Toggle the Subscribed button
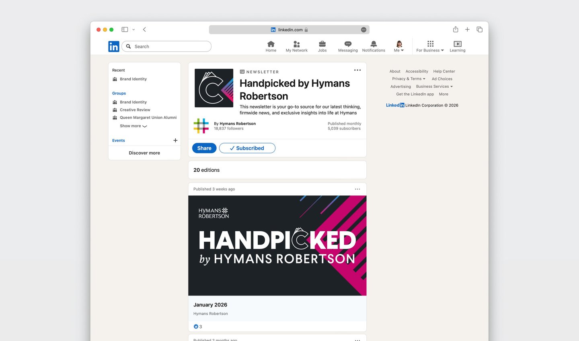 [x=247, y=148]
